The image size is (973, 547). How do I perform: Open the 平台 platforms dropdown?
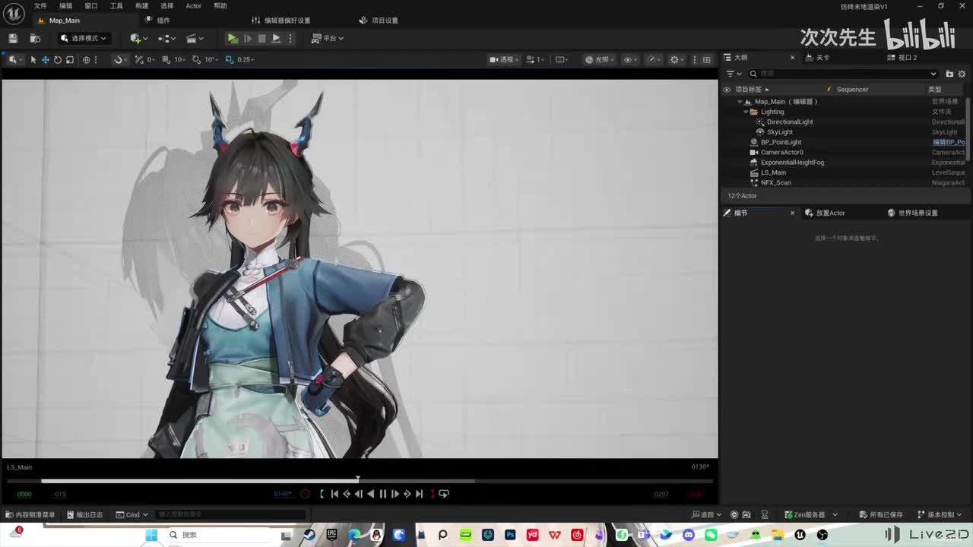(x=328, y=38)
